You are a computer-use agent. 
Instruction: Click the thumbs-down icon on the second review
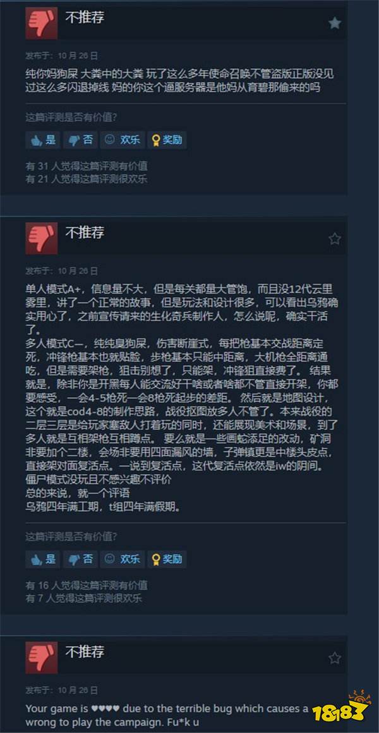click(x=41, y=238)
